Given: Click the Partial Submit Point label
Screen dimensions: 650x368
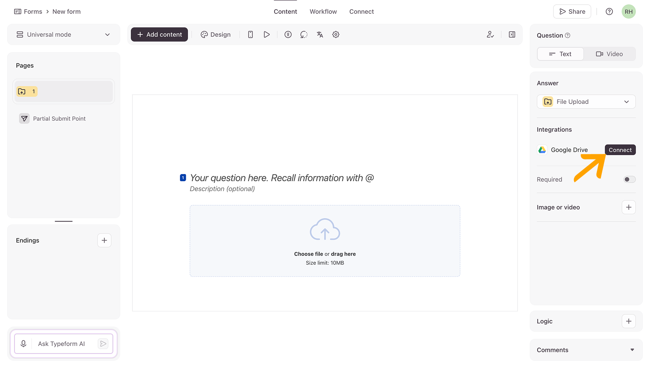Looking at the screenshot, I should tap(59, 118).
